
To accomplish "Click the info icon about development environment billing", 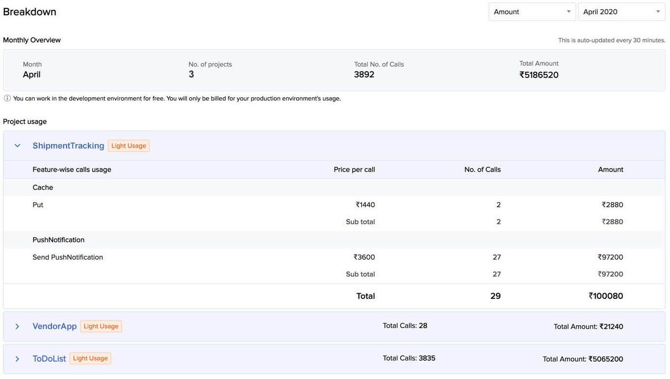I will coord(7,98).
